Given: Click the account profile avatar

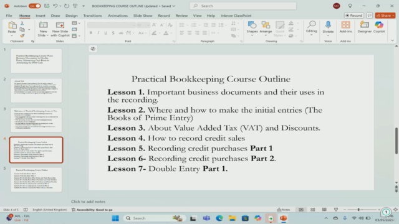Looking at the screenshot, I should click(x=337, y=6).
